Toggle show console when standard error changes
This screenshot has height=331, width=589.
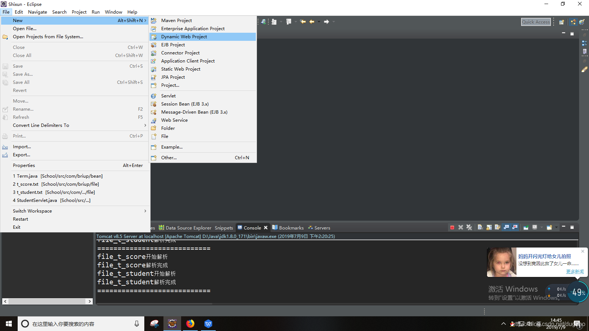click(x=515, y=228)
